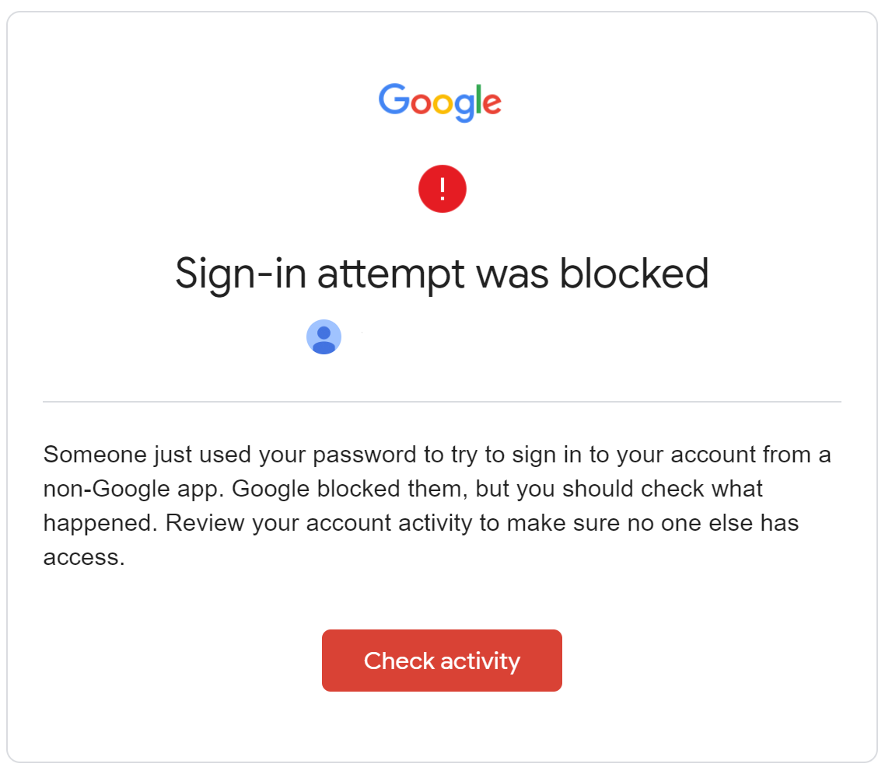Click the line beginning "happened. Review your account"

point(421,524)
